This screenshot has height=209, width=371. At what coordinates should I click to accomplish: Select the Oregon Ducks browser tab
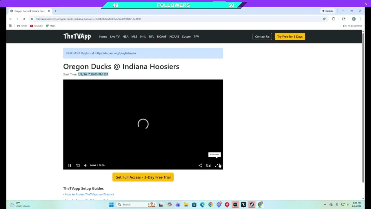pyautogui.click(x=30, y=11)
